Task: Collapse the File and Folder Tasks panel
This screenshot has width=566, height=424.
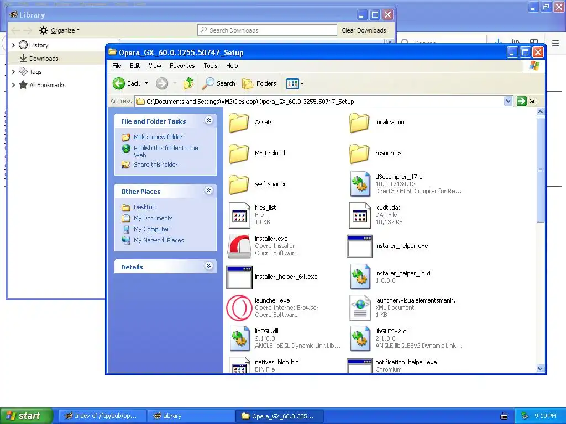Action: coord(208,120)
